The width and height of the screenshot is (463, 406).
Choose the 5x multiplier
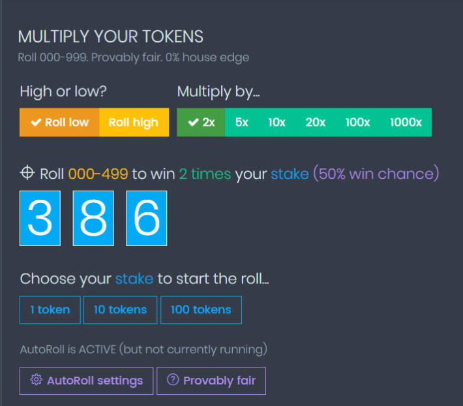[241, 122]
